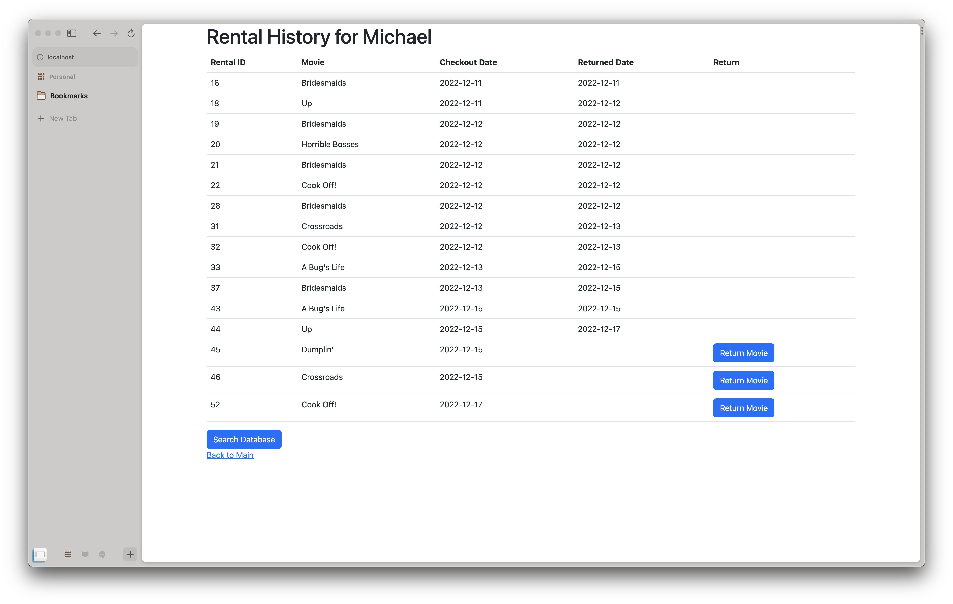Screen dimensions: 953x604
Task: Open the Bookmarks folder icon in sidebar
Action: (x=42, y=95)
